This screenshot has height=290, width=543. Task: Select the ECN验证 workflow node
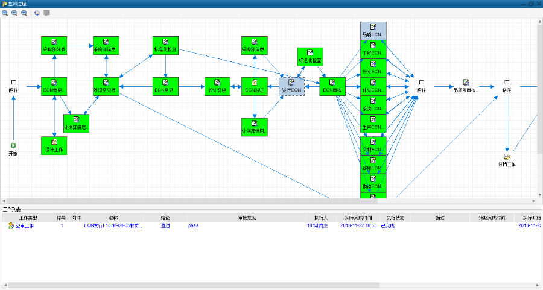[255, 86]
